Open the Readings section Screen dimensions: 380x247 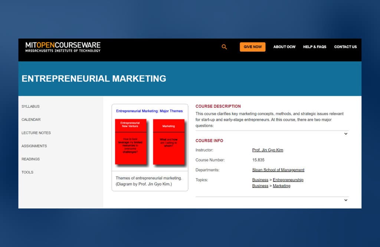(30, 159)
